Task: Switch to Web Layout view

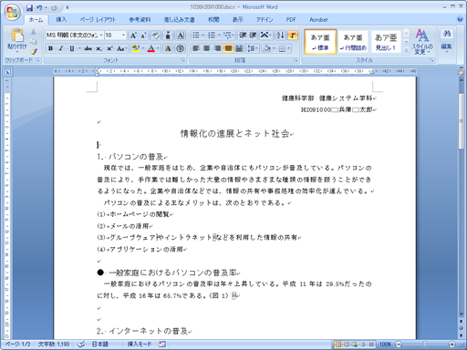Action: coord(355,345)
